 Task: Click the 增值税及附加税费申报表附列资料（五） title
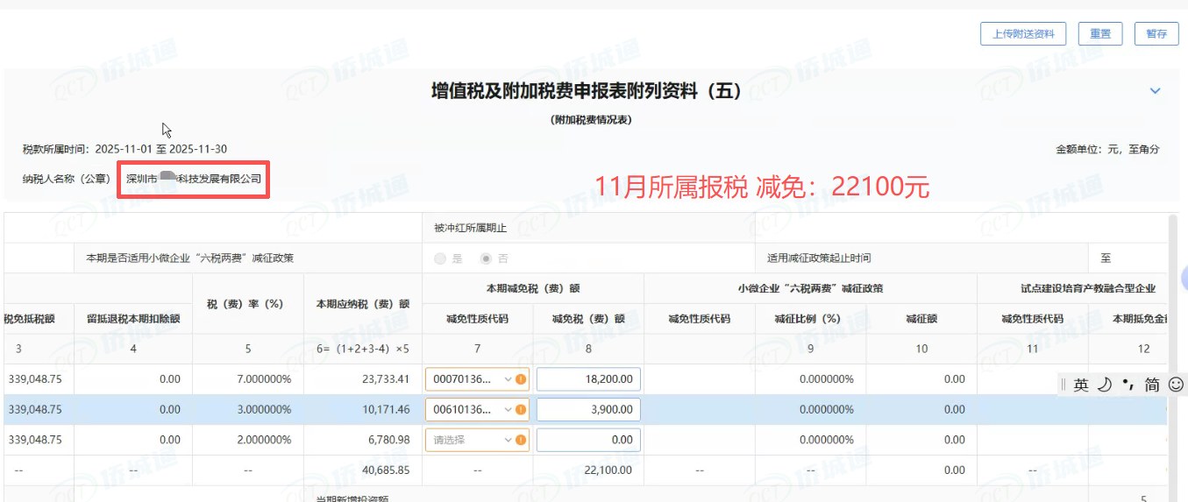pos(587,91)
